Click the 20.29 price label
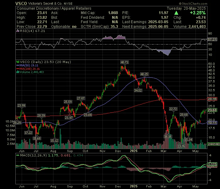Screen dimensions: 220x189 [x=17, y=123]
